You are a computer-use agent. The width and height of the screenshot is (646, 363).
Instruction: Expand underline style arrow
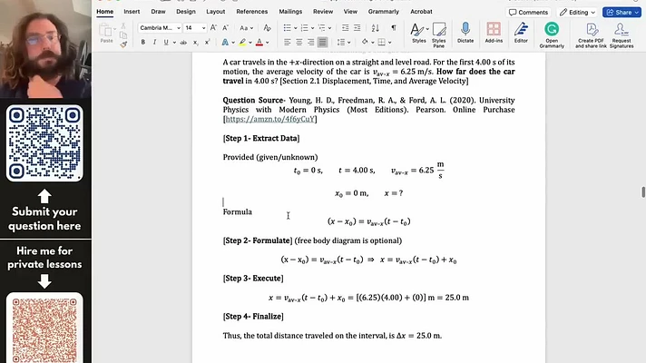174,43
